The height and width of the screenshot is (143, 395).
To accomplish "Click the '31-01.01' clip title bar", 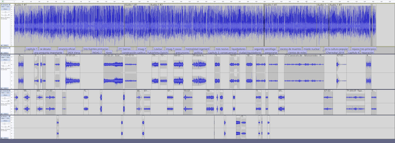I will click(x=73, y=56).
